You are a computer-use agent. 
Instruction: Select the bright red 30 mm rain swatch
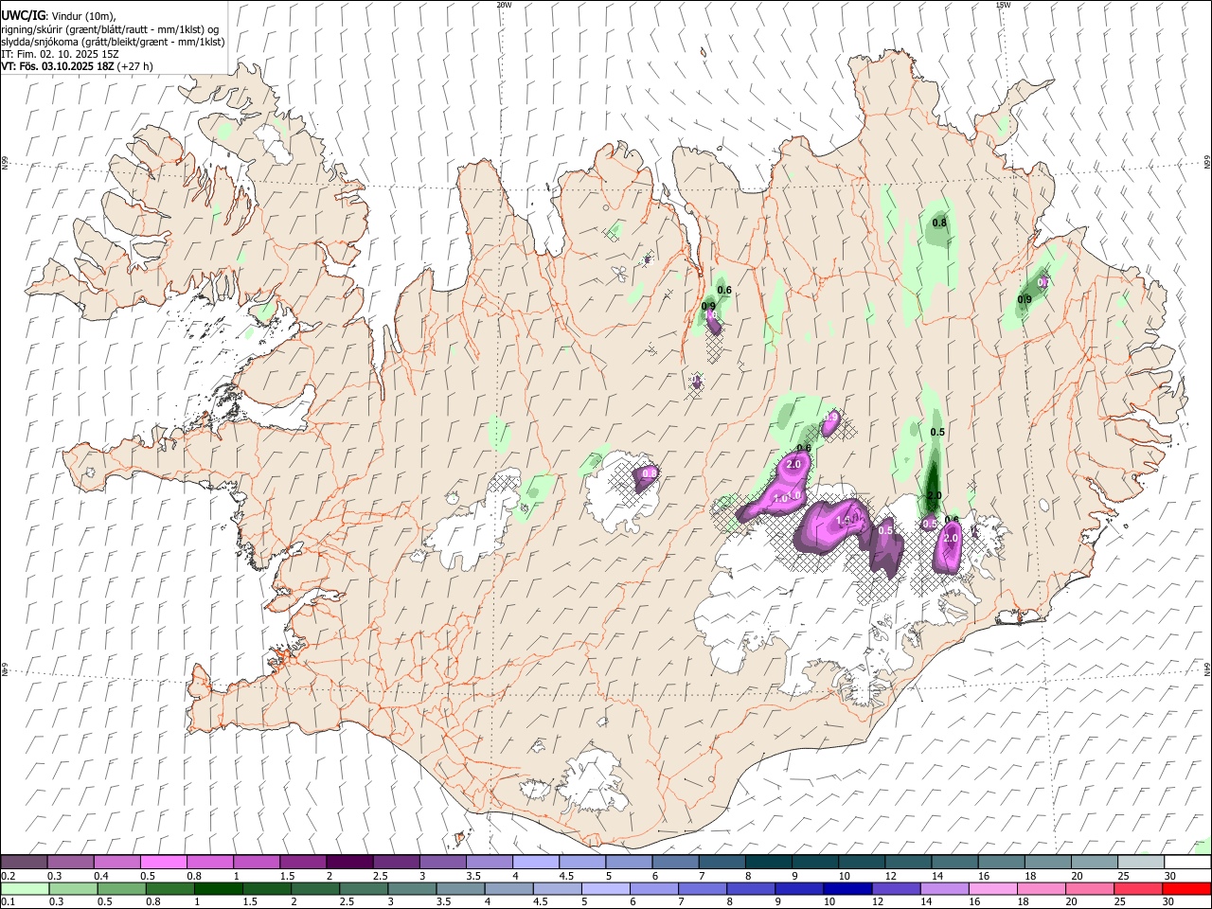click(x=1185, y=888)
